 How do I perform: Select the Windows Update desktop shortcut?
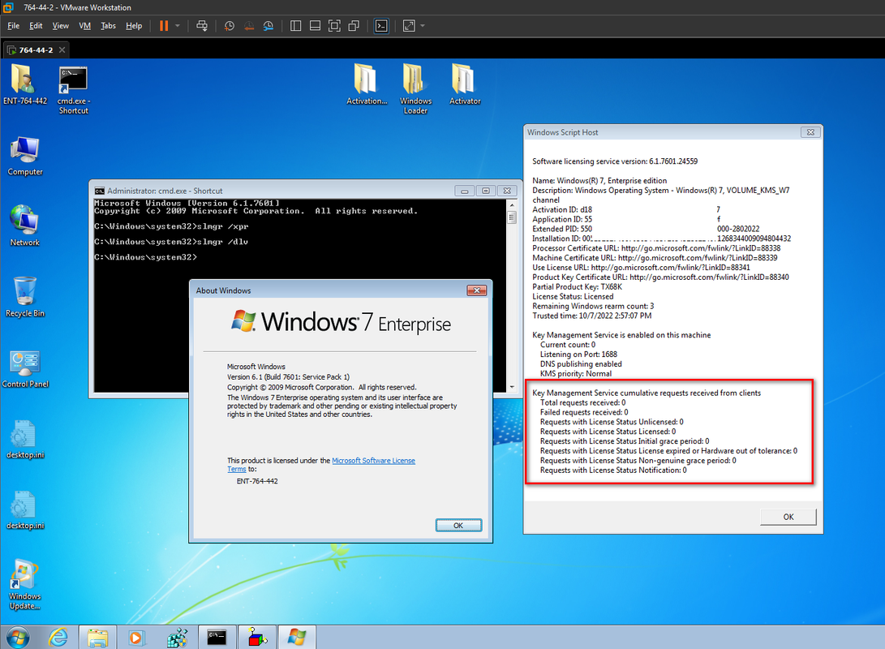[x=25, y=585]
